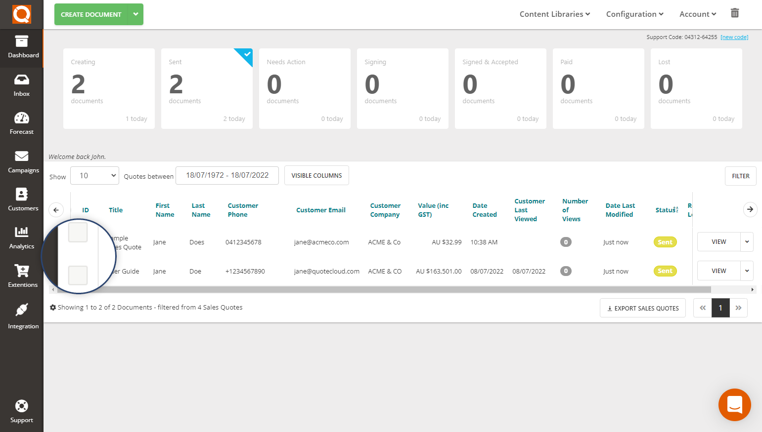762x432 pixels.
Task: Expand the Show entries count dropdown
Action: tap(94, 175)
